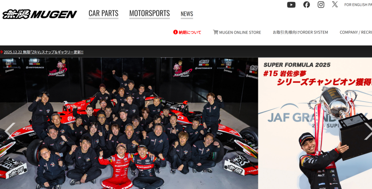Open the CAR PARTS menu
The width and height of the screenshot is (372, 189).
coord(104,13)
